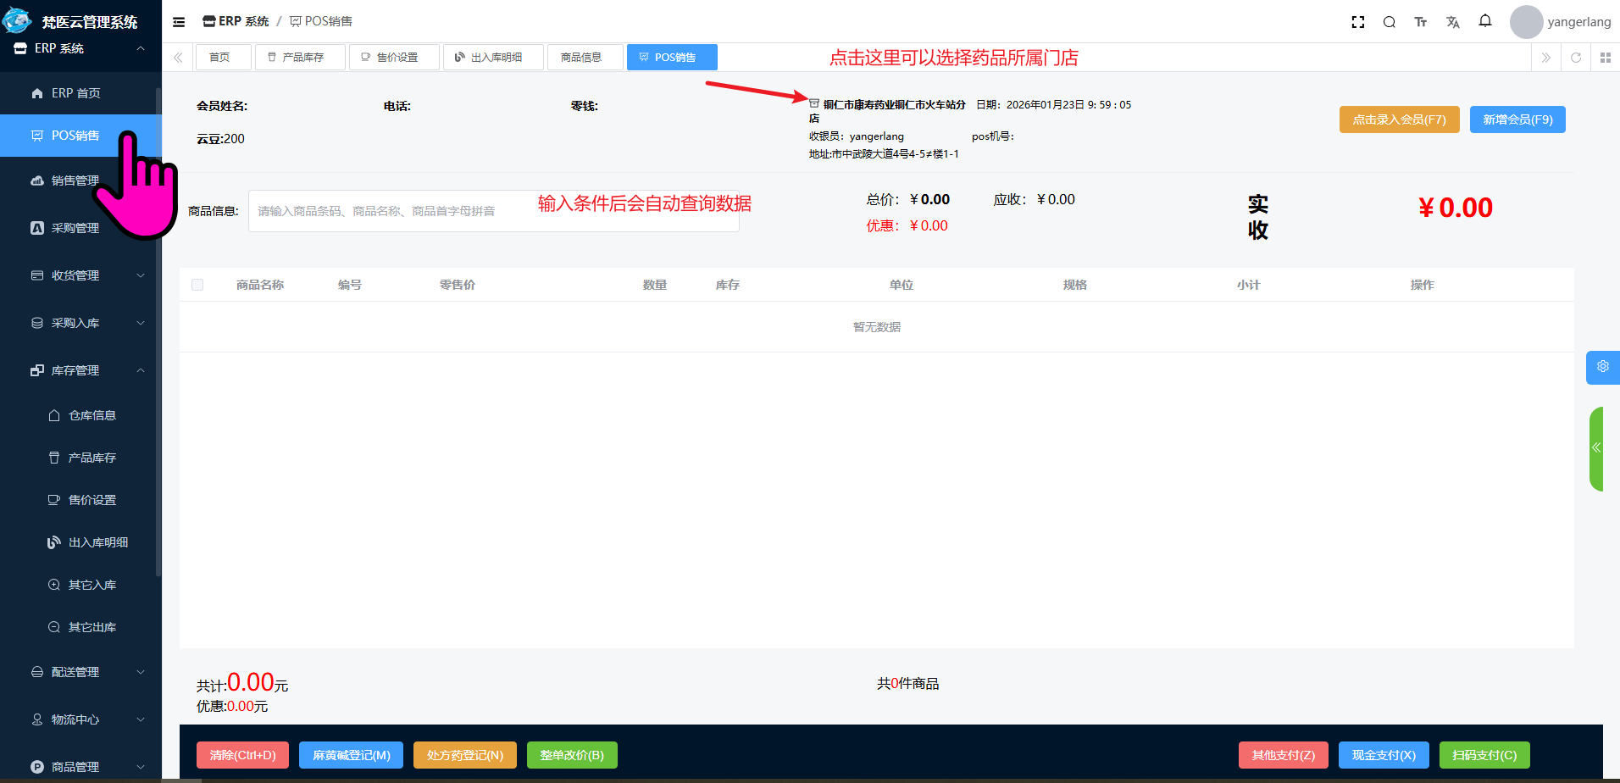The width and height of the screenshot is (1620, 783).
Task: Open the search magnifier icon
Action: click(x=1390, y=22)
